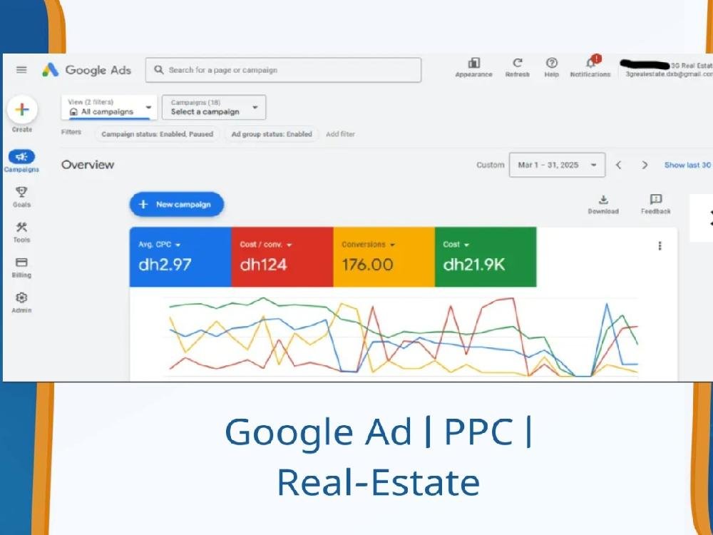This screenshot has height=535, width=713.
Task: Click the Create plus icon
Action: (21, 110)
